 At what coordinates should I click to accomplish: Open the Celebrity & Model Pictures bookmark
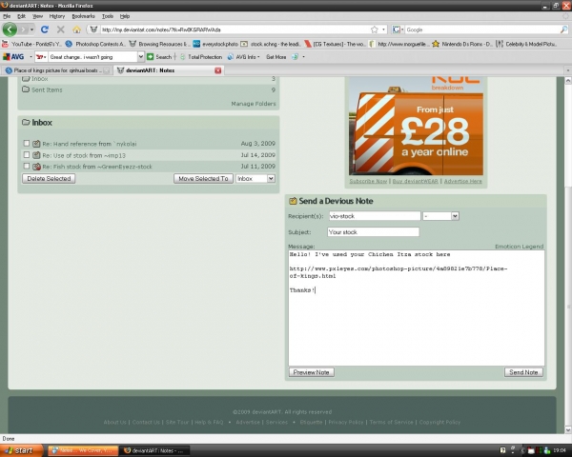pos(526,44)
